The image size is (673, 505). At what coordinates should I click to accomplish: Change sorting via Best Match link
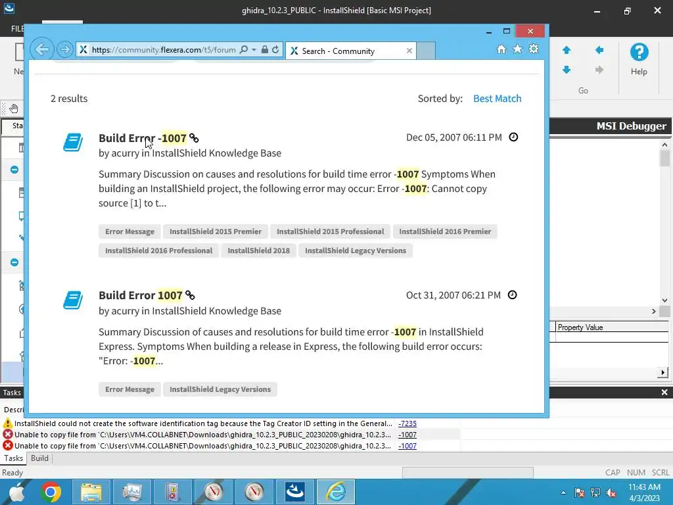[497, 99]
